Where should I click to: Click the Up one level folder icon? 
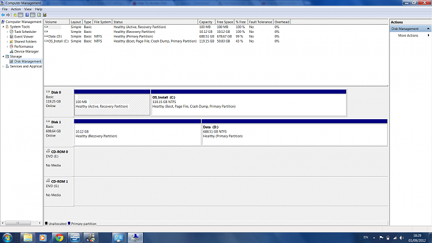[x=15, y=15]
